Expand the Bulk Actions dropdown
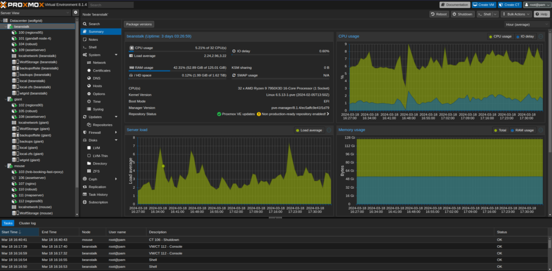The height and width of the screenshot is (271, 552). coord(515,14)
